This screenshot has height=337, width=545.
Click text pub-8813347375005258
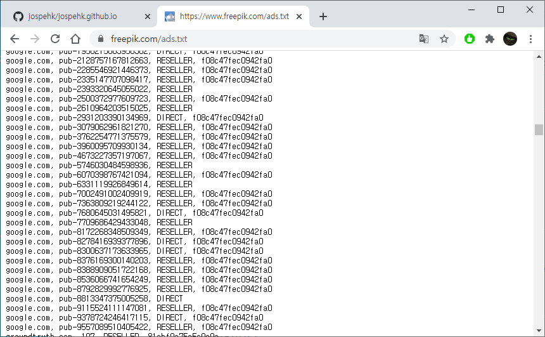coord(105,298)
